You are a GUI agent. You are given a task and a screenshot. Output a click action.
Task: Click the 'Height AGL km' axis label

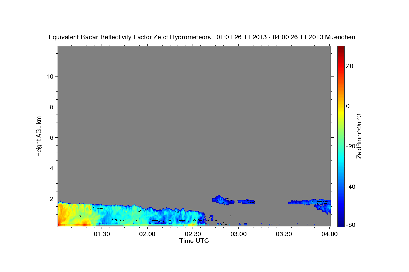click(x=39, y=136)
